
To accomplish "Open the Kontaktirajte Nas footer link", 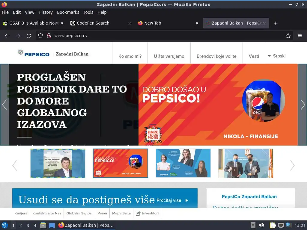I will click(x=47, y=213).
